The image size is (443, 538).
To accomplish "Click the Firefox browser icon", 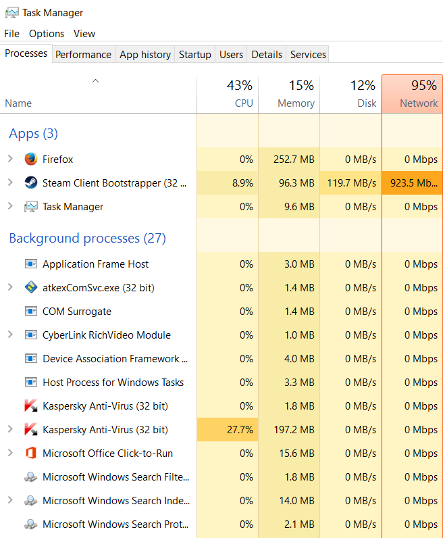I will click(x=30, y=160).
